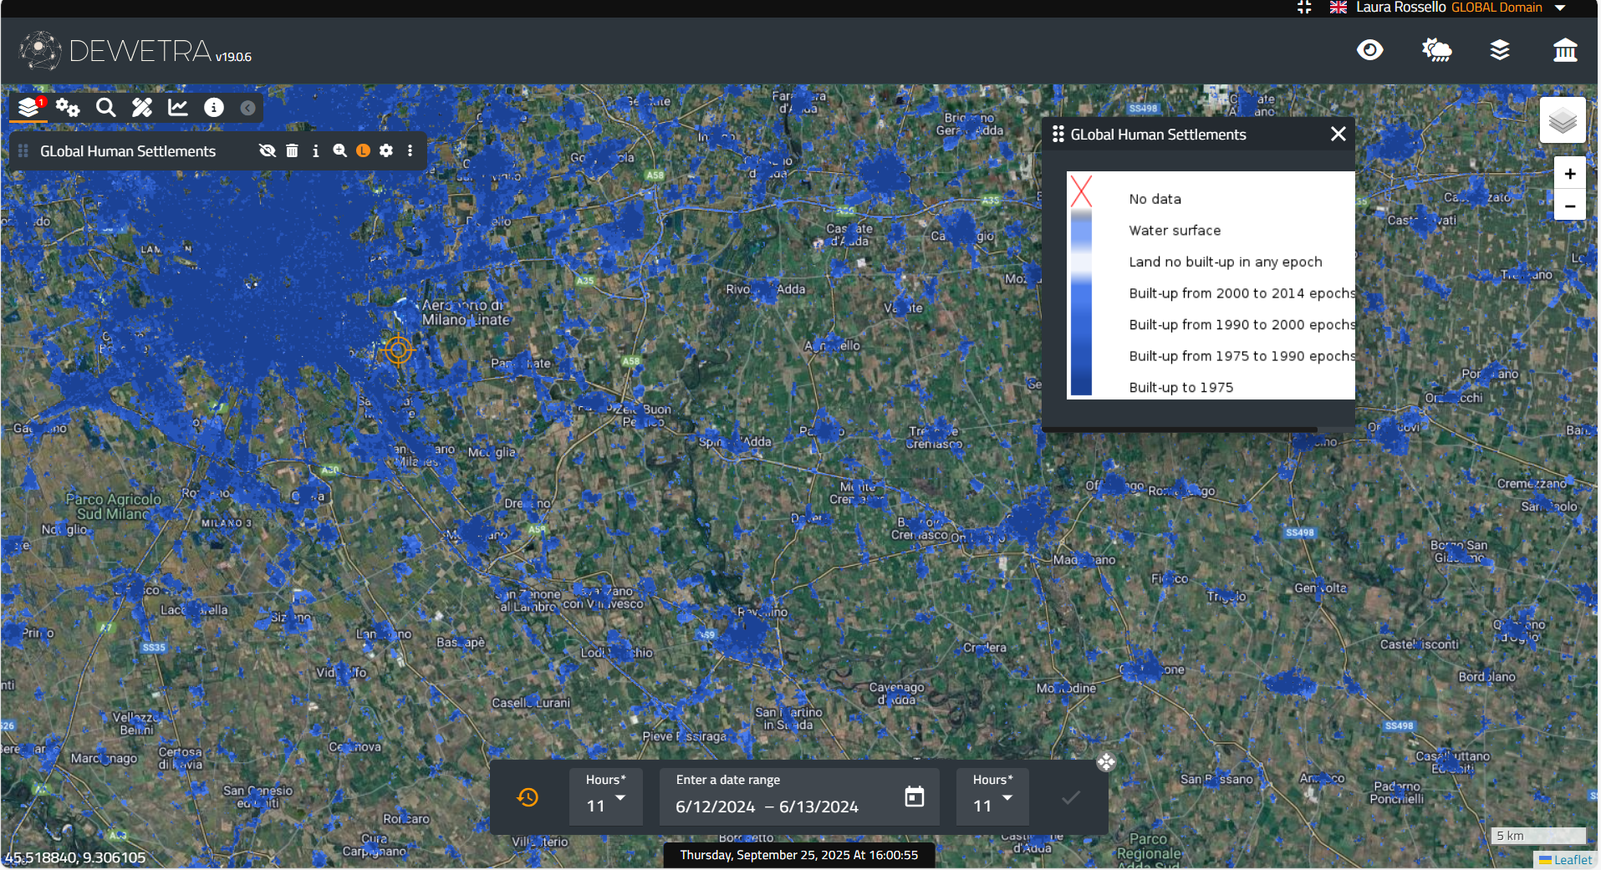1601x870 pixels.
Task: Zoom to GLobal Human Settlements layer extent
Action: point(339,151)
